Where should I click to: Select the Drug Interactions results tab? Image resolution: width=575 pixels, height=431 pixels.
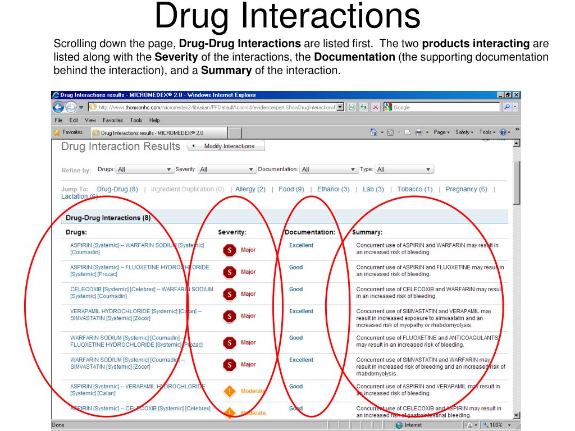[x=158, y=132]
